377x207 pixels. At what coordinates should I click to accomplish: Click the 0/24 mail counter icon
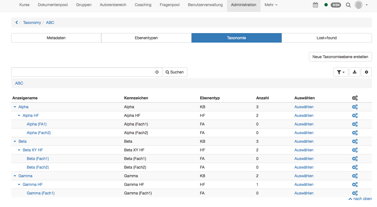tap(336, 5)
